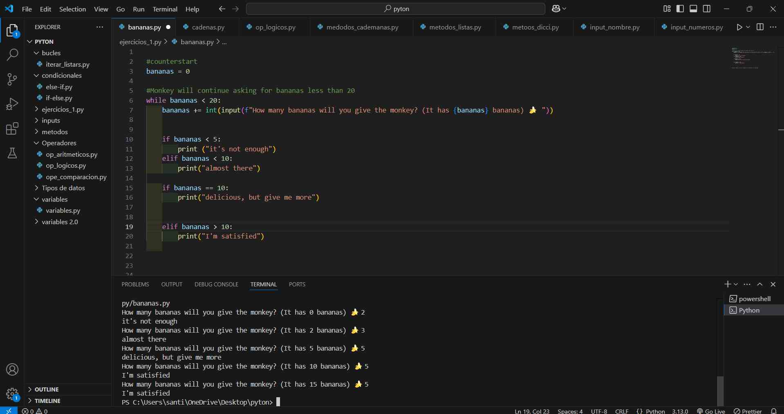Switch to cadenas.py tab

click(x=208, y=27)
